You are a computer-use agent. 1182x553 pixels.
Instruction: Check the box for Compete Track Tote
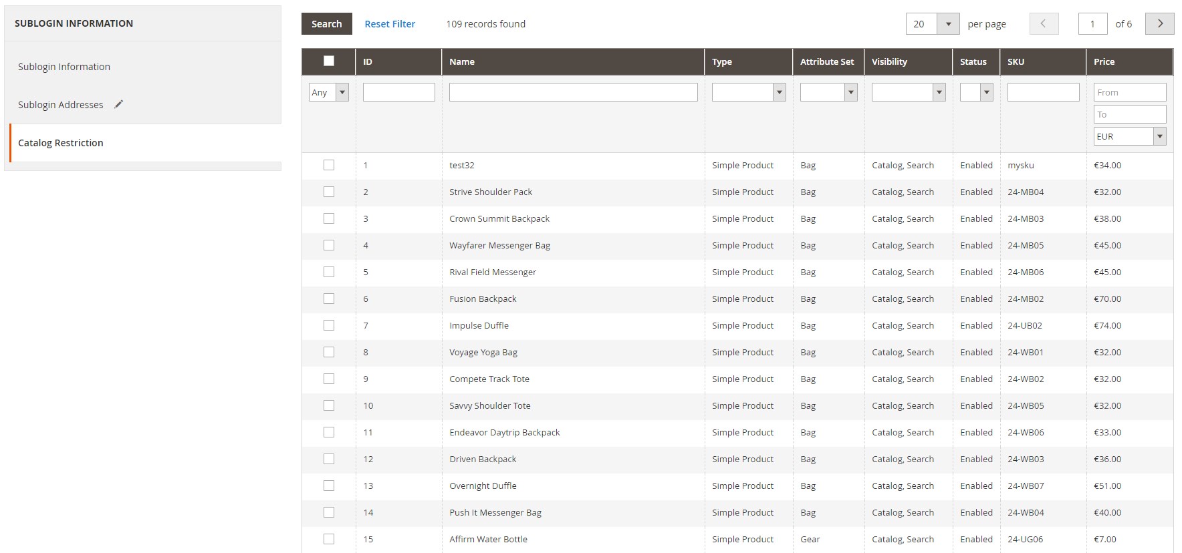coord(329,379)
